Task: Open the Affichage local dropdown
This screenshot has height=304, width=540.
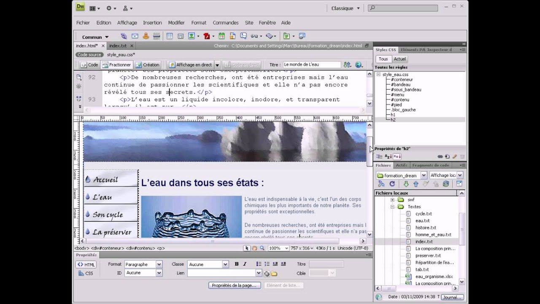Action: 460,175
